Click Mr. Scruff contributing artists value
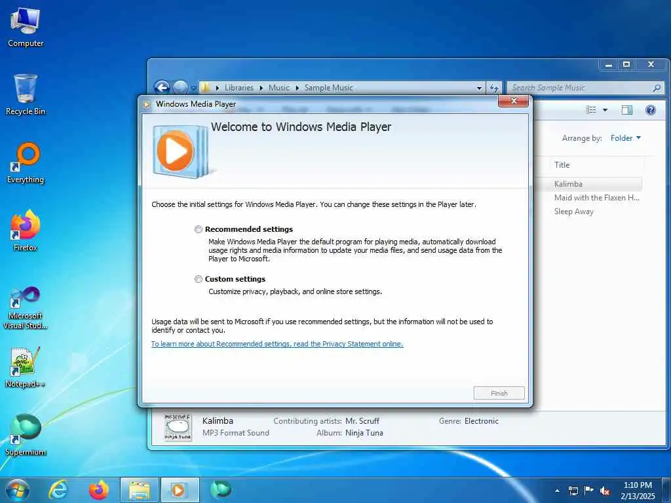 (362, 421)
